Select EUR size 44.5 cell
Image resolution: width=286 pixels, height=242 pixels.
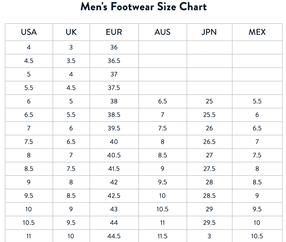point(114,236)
